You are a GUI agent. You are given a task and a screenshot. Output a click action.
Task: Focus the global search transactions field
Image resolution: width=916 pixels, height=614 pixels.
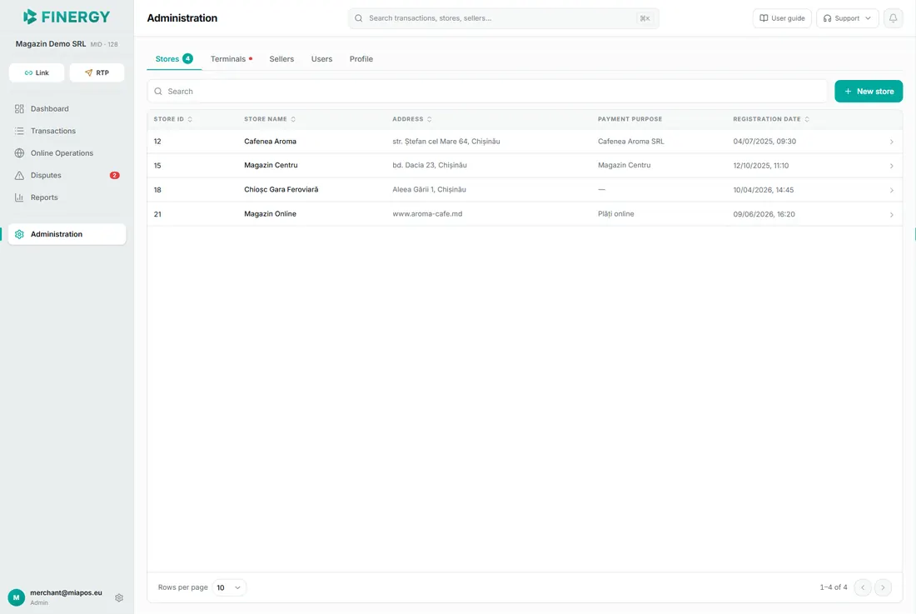pyautogui.click(x=504, y=18)
